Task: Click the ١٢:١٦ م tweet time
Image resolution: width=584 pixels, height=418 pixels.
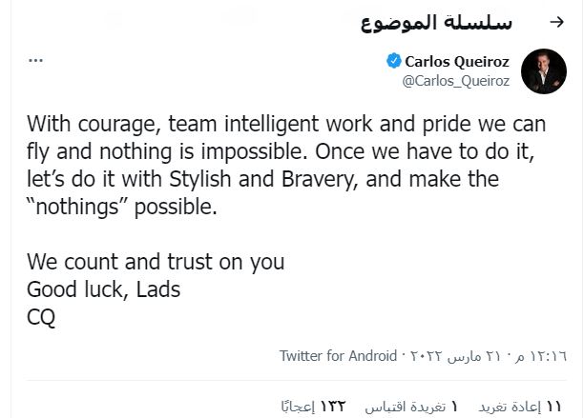Action: pyautogui.click(x=542, y=356)
